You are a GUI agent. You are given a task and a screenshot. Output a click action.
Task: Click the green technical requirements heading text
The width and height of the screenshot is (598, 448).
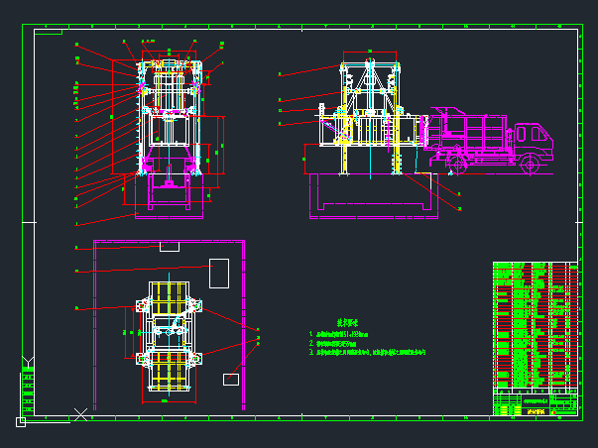tap(348, 323)
